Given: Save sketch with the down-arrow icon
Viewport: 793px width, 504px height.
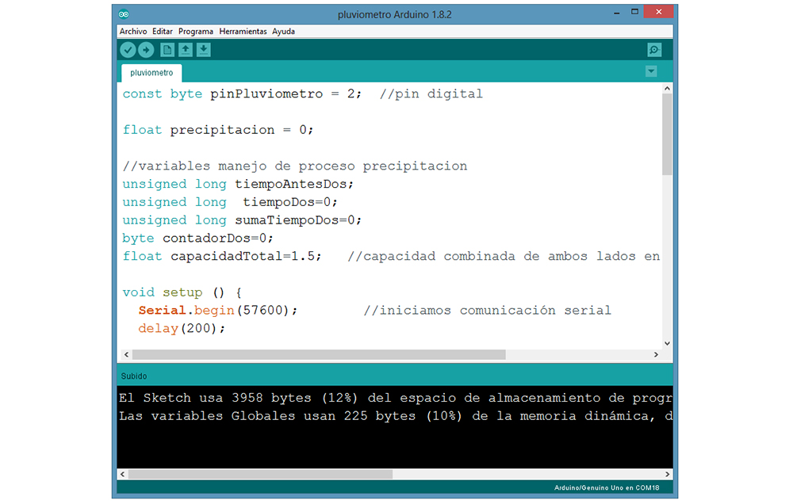Looking at the screenshot, I should point(204,50).
